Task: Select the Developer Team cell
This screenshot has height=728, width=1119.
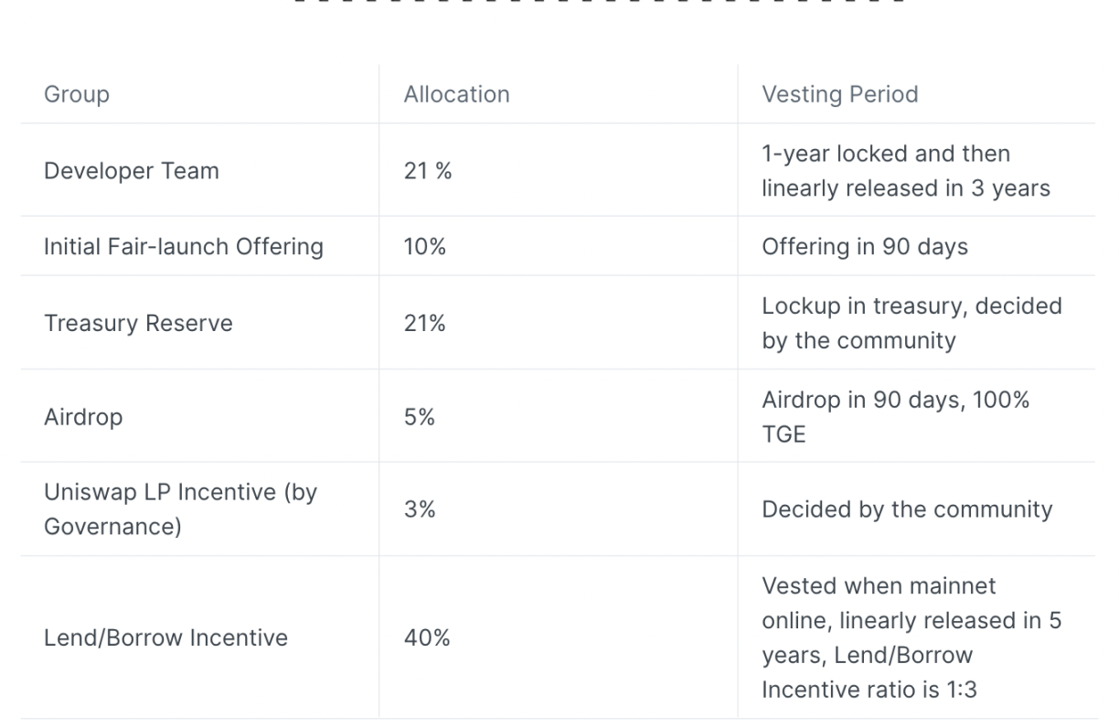Action: coord(132,171)
